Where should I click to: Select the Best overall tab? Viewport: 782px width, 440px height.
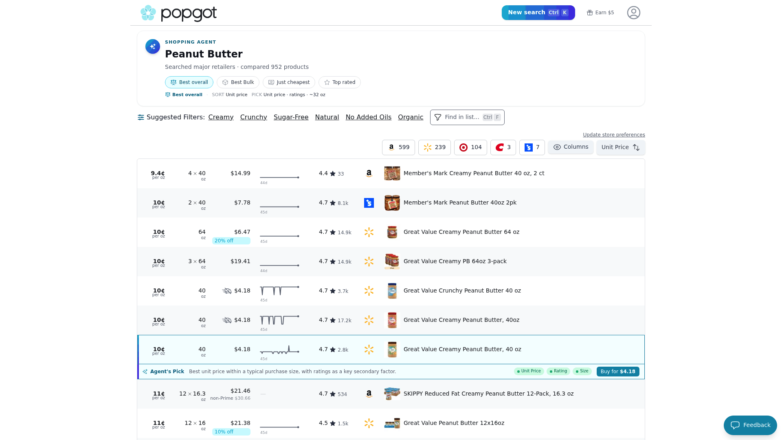(x=189, y=82)
